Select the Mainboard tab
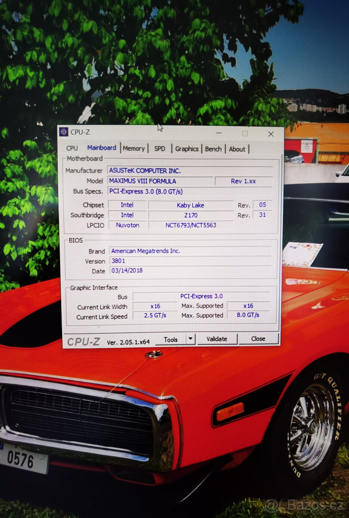Image resolution: width=349 pixels, height=518 pixels. [x=102, y=148]
